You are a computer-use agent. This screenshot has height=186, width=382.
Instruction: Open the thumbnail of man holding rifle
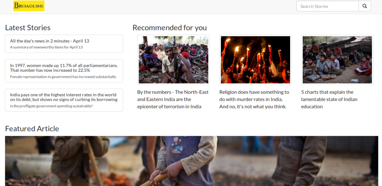173,60
